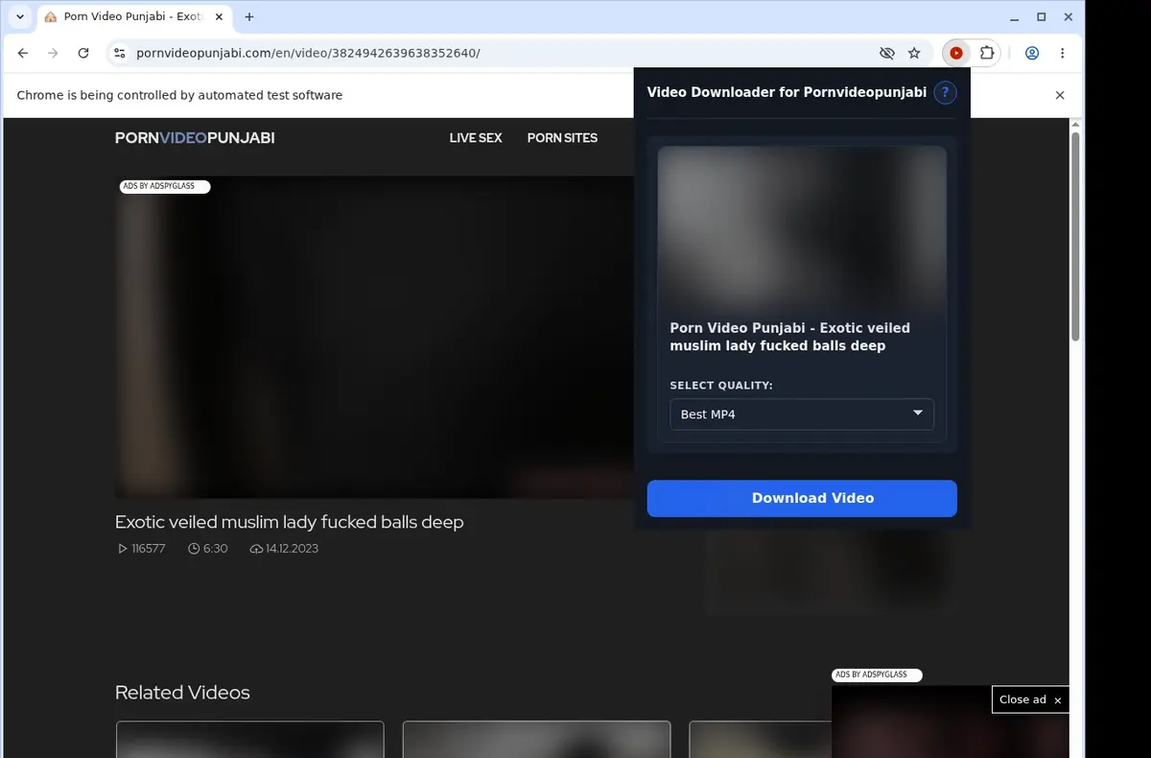Click the PORNVIDEOPUNJABI site logo
1151x758 pixels.
coord(195,138)
